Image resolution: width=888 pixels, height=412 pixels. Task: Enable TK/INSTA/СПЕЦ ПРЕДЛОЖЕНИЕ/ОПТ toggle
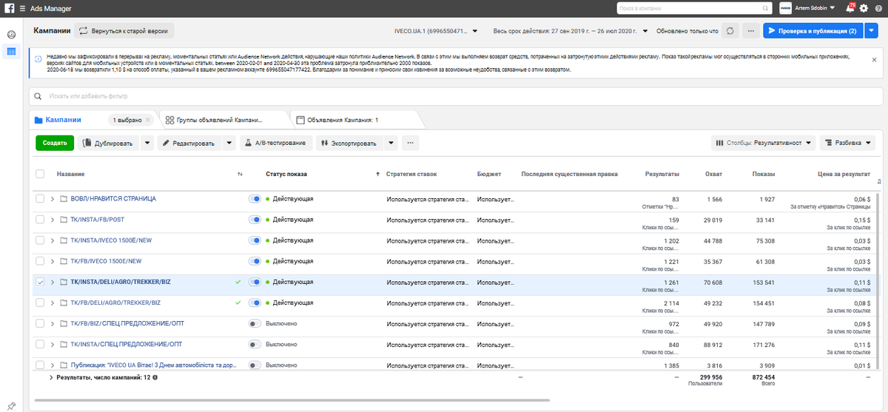[x=255, y=344]
